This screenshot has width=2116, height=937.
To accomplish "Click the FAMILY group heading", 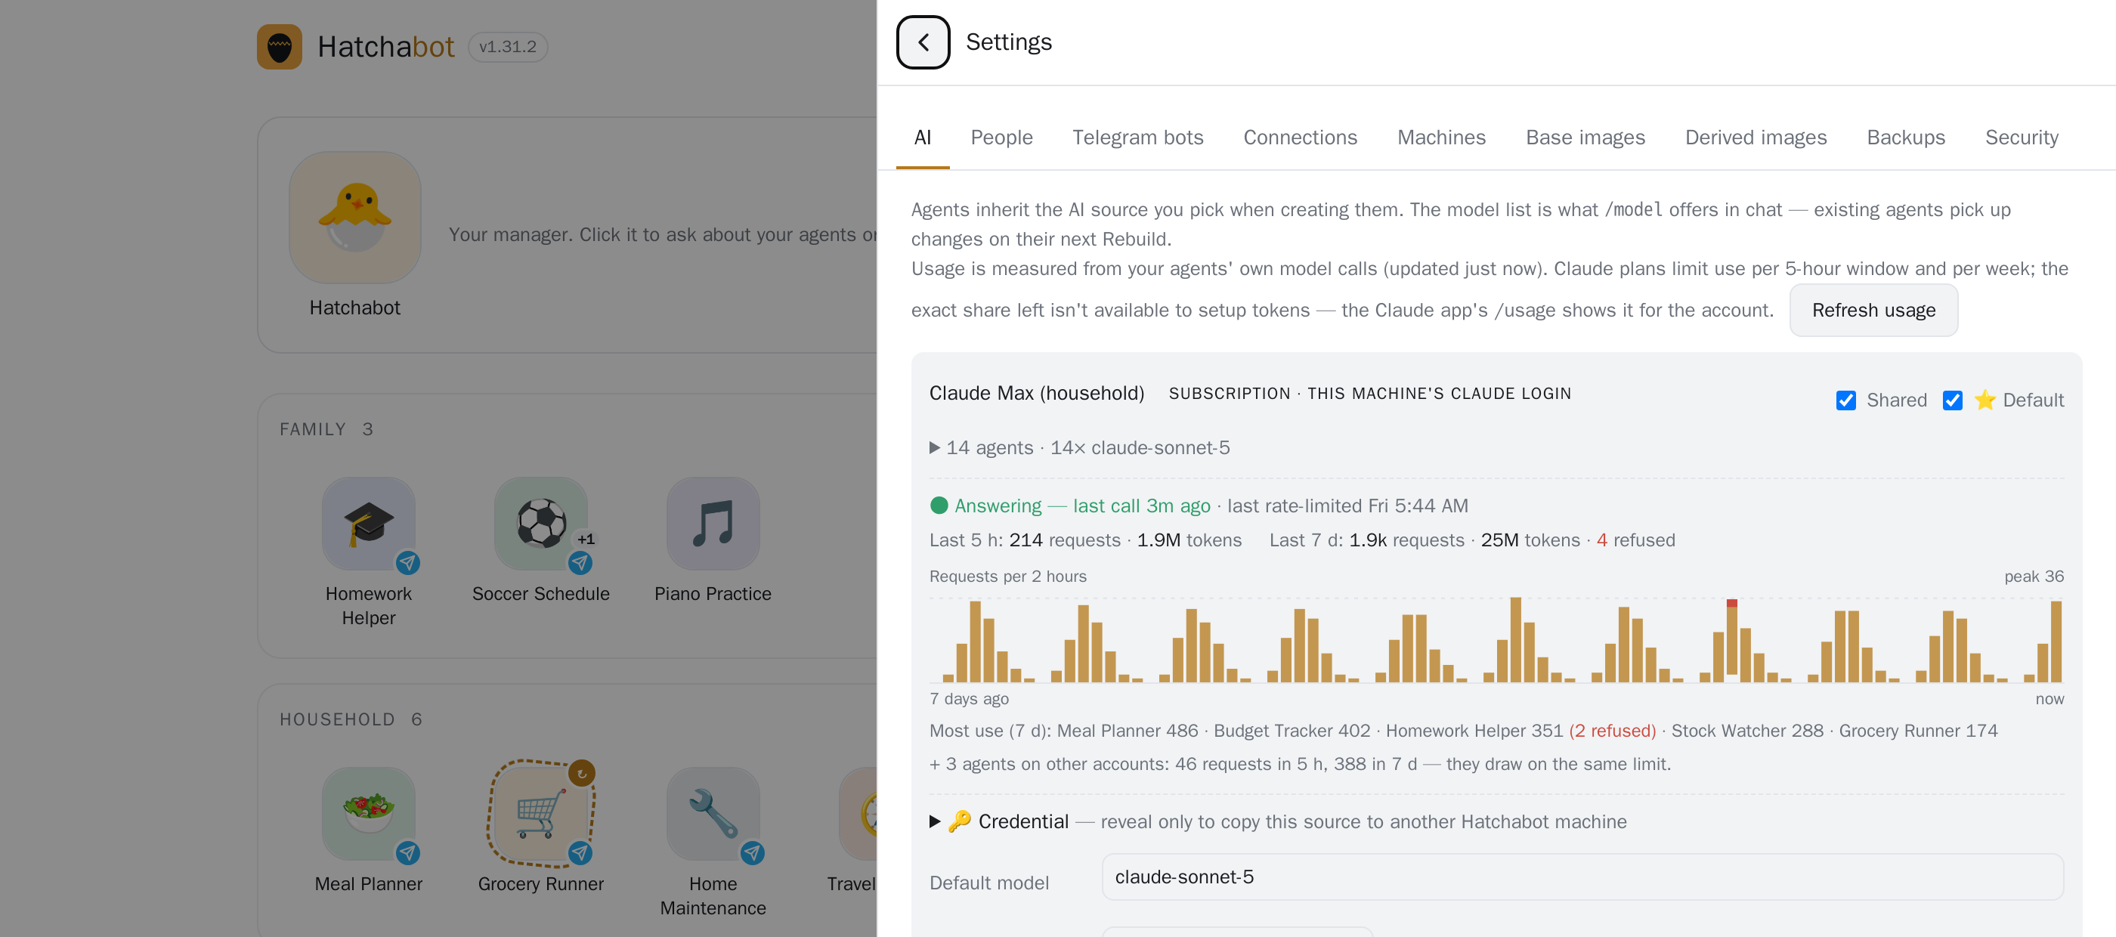I will (313, 429).
